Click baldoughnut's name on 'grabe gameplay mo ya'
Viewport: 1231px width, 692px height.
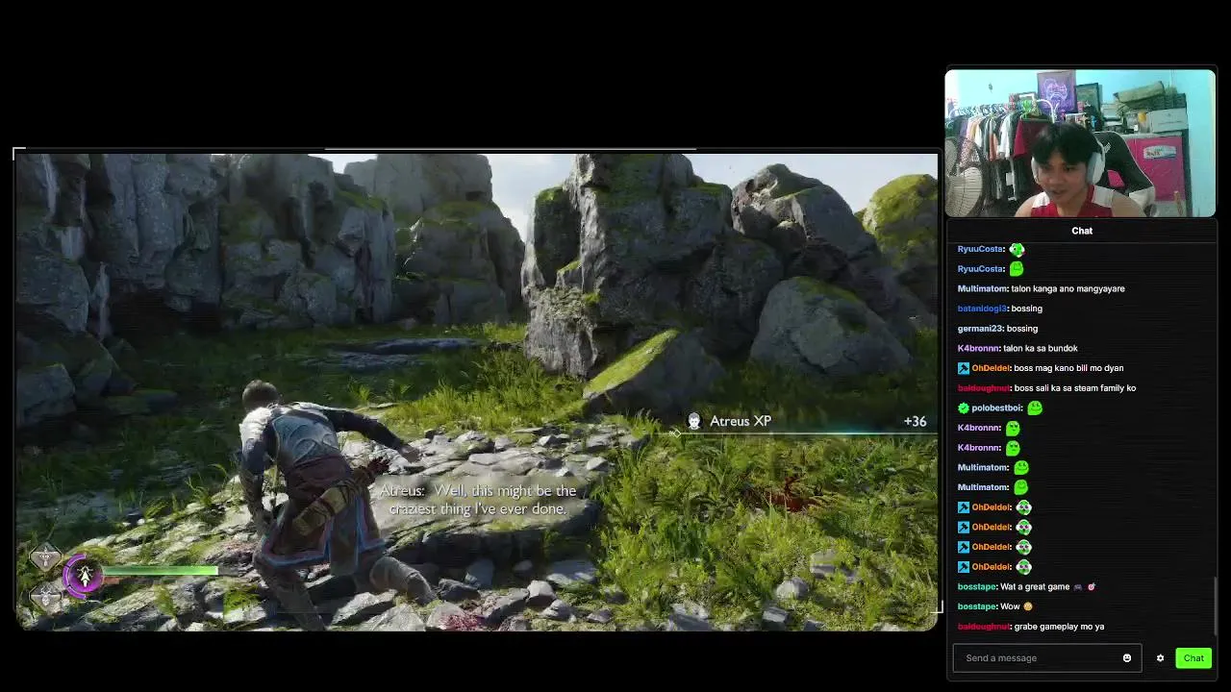pos(984,627)
